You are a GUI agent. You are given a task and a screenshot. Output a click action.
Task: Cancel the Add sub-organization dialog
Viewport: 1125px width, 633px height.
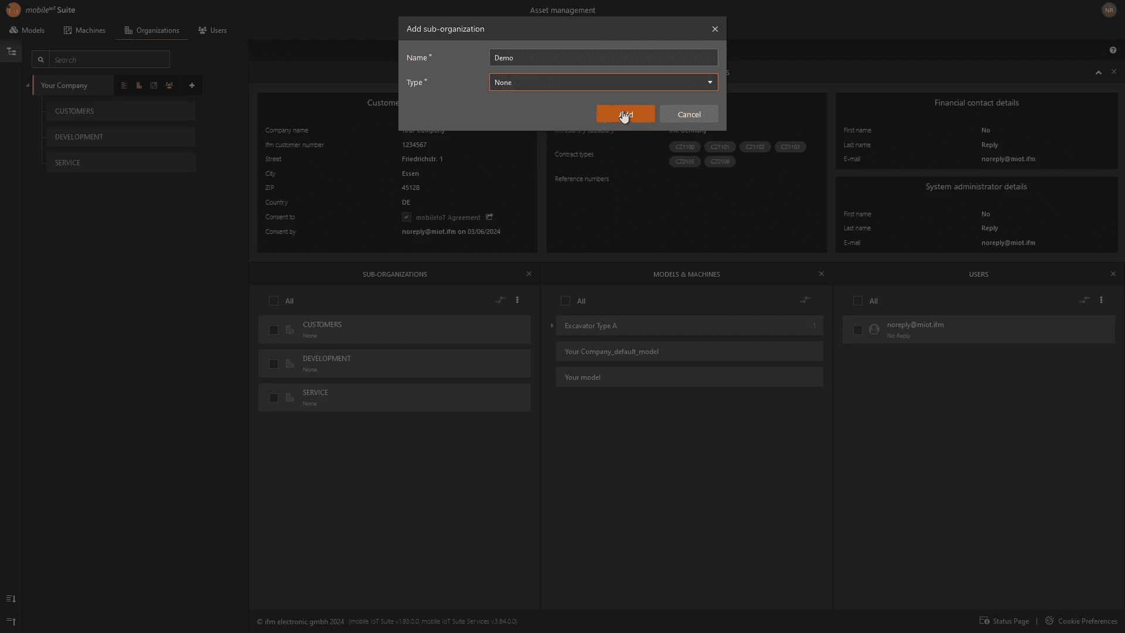click(688, 114)
